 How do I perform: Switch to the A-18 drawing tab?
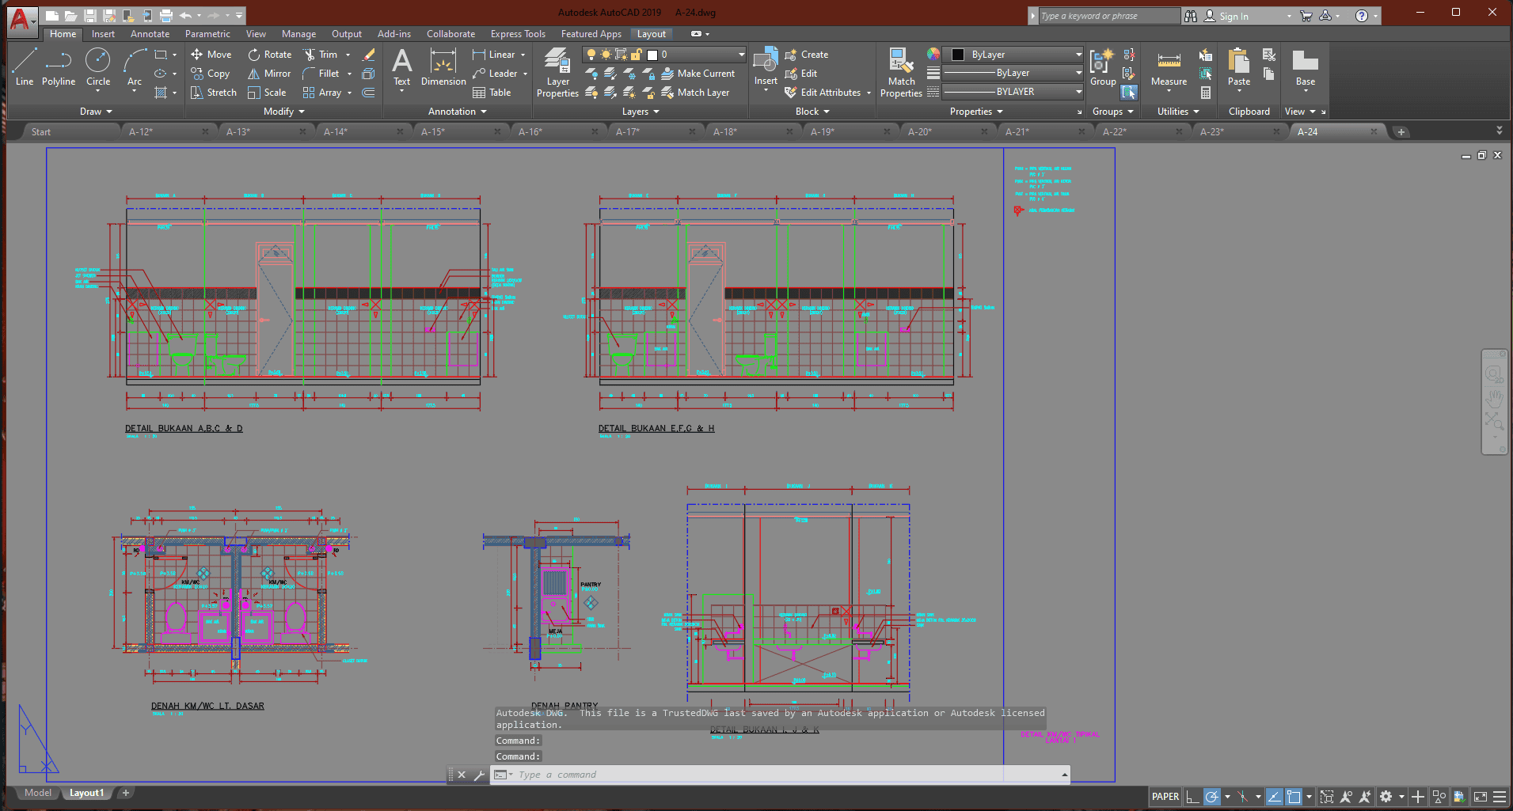pyautogui.click(x=724, y=132)
